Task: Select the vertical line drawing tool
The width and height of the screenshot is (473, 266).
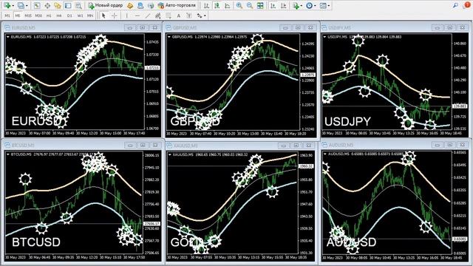Action: click(126, 16)
